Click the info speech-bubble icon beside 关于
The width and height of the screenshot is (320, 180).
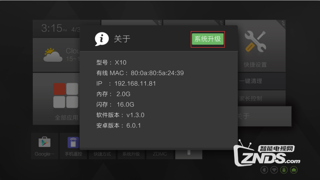click(x=101, y=39)
